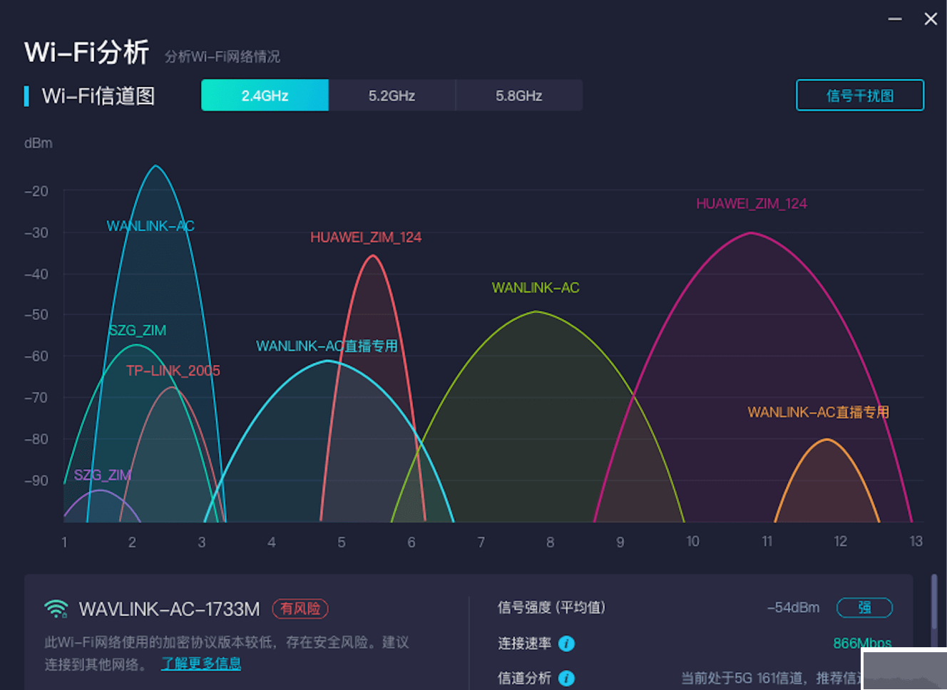Click the orange WANLINK-AC直播专用 peak near channel 12
Image resolution: width=947 pixels, height=690 pixels.
click(x=826, y=440)
